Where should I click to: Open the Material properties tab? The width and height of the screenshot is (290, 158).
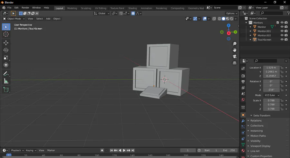pos(243,151)
